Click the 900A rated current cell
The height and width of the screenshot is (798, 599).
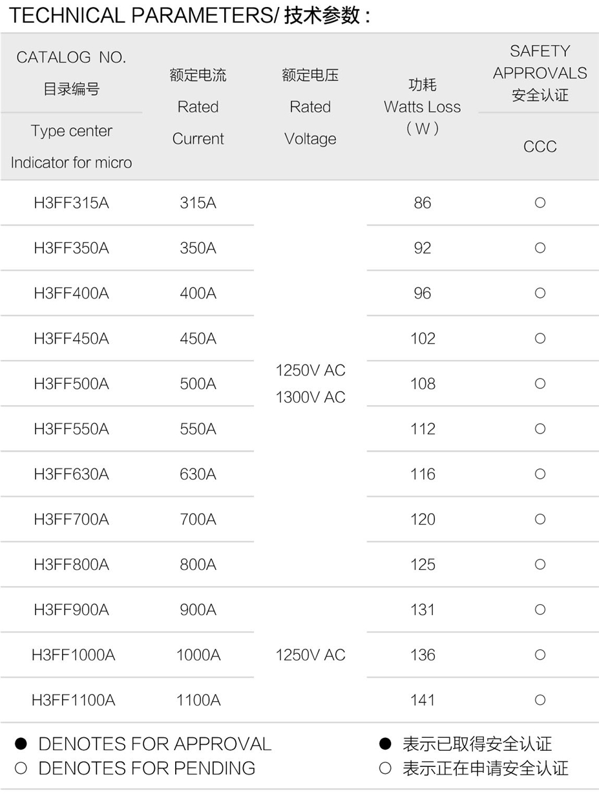pyautogui.click(x=198, y=610)
